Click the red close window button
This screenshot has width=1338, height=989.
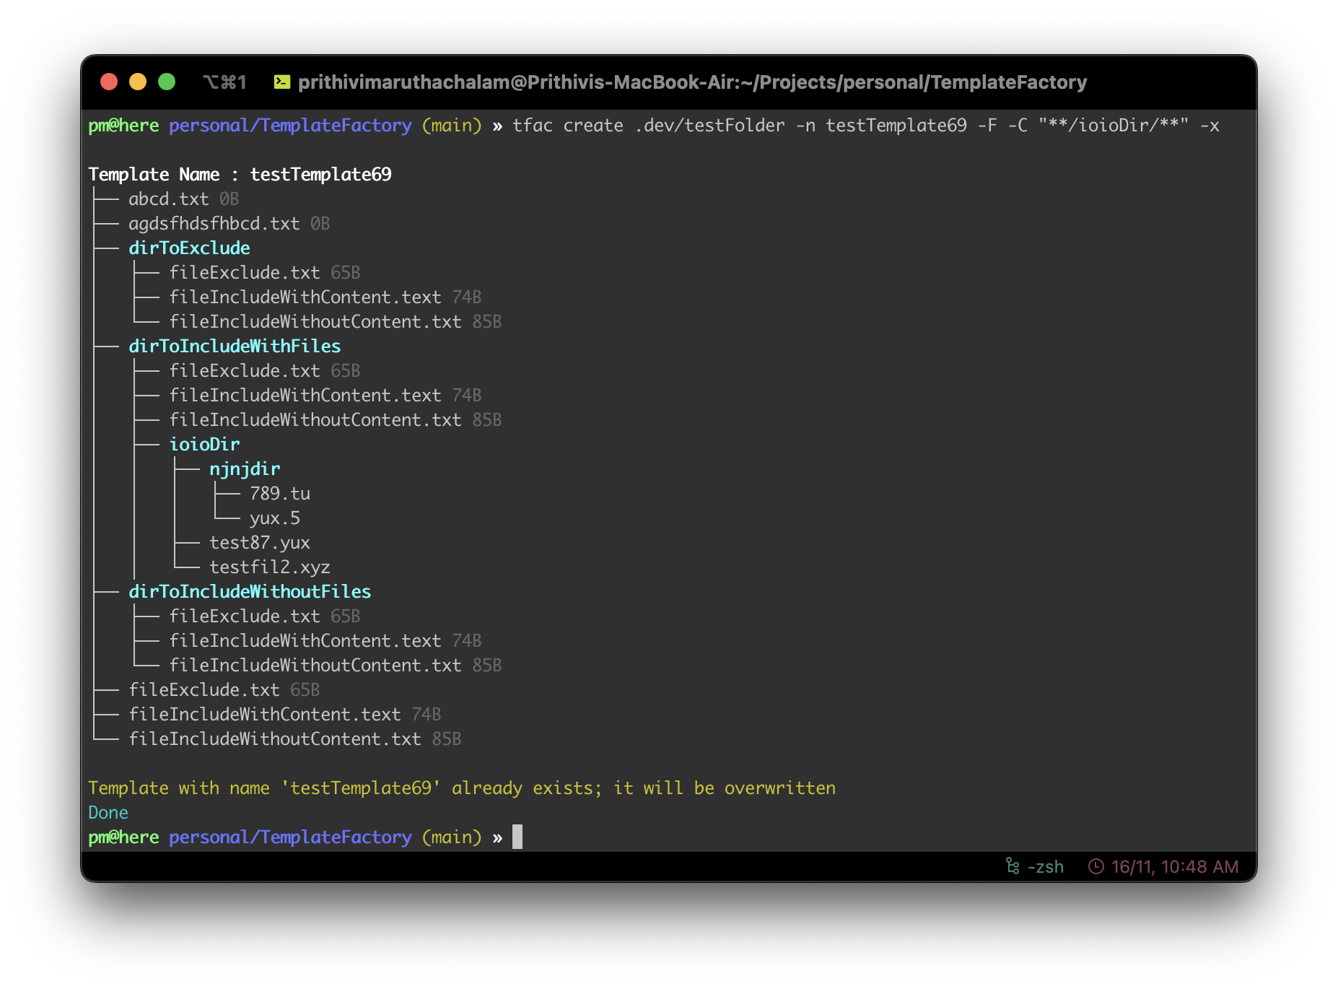click(109, 82)
